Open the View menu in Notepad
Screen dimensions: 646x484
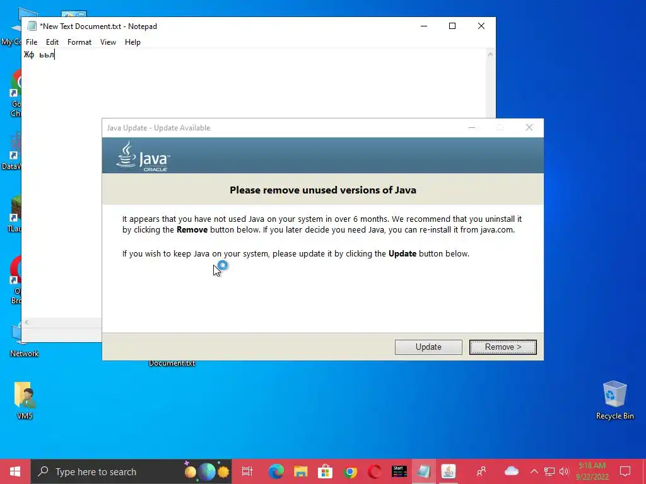click(108, 42)
